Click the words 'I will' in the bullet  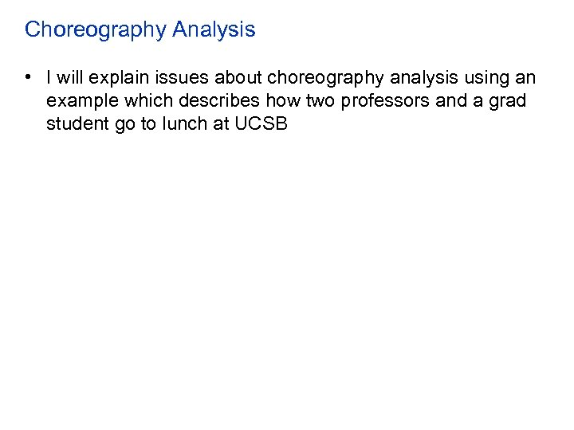coord(65,78)
